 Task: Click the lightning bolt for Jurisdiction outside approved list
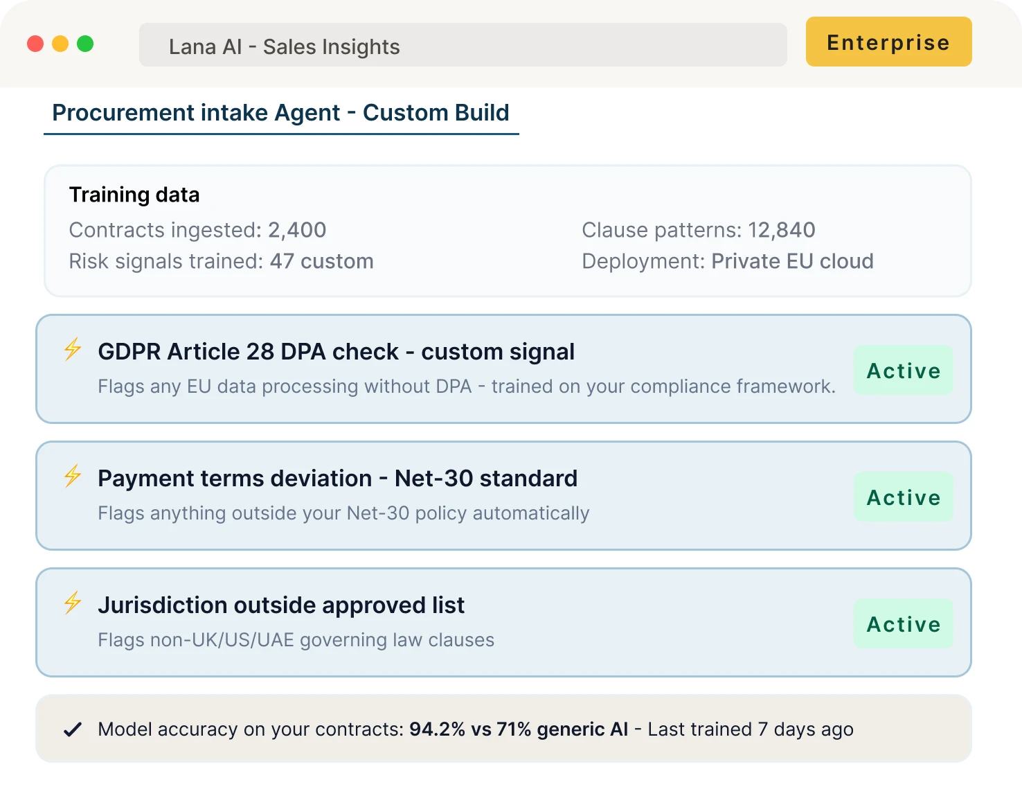pyautogui.click(x=72, y=605)
